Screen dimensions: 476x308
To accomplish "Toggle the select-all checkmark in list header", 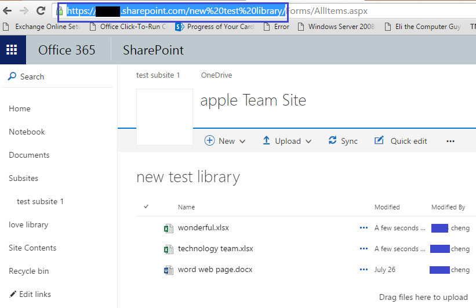I will (x=146, y=206).
